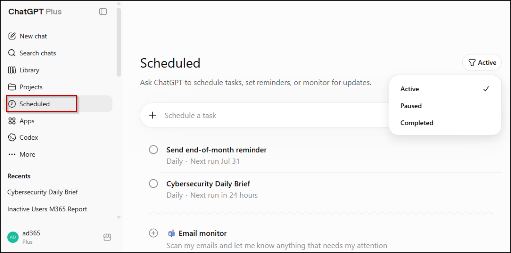Viewport: 511px width, 253px height.
Task: Collapse sidebar with the panel icon
Action: pos(103,12)
